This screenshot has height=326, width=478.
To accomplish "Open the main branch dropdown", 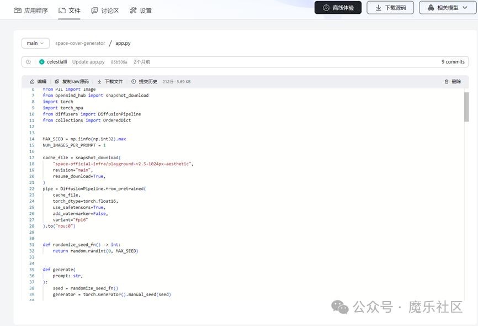I will pos(35,43).
